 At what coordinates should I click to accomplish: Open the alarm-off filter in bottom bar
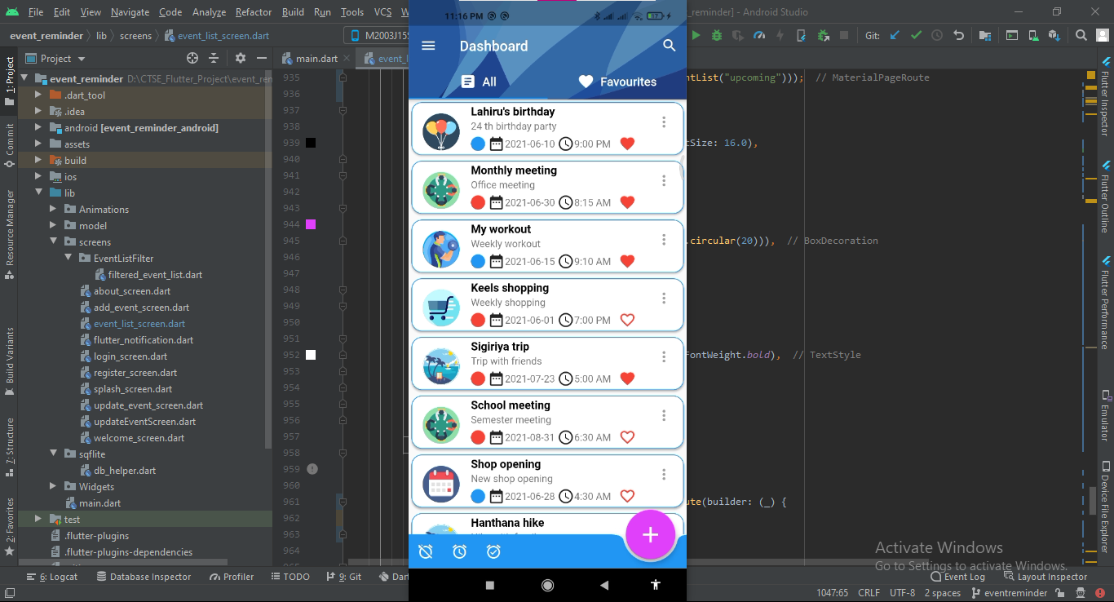[x=426, y=552]
